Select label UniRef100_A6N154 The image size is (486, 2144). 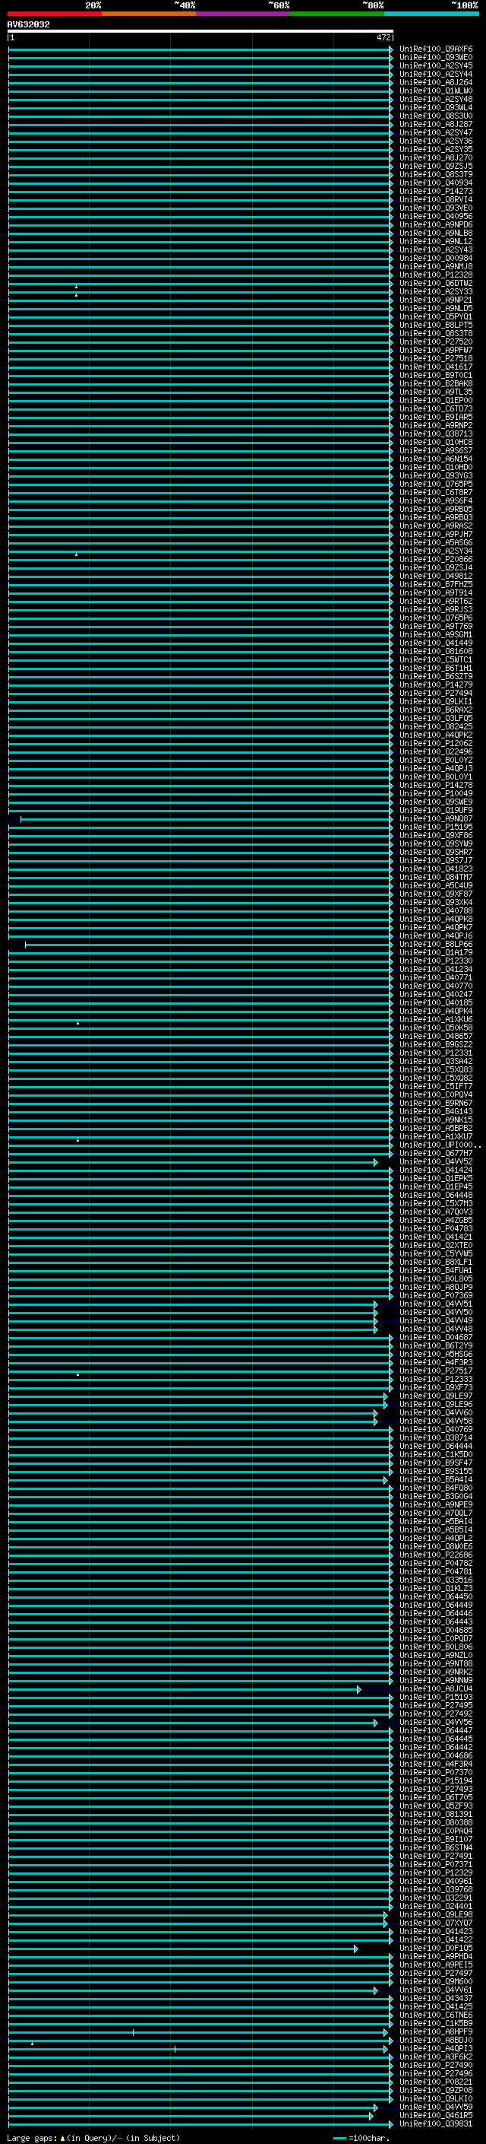click(x=435, y=459)
